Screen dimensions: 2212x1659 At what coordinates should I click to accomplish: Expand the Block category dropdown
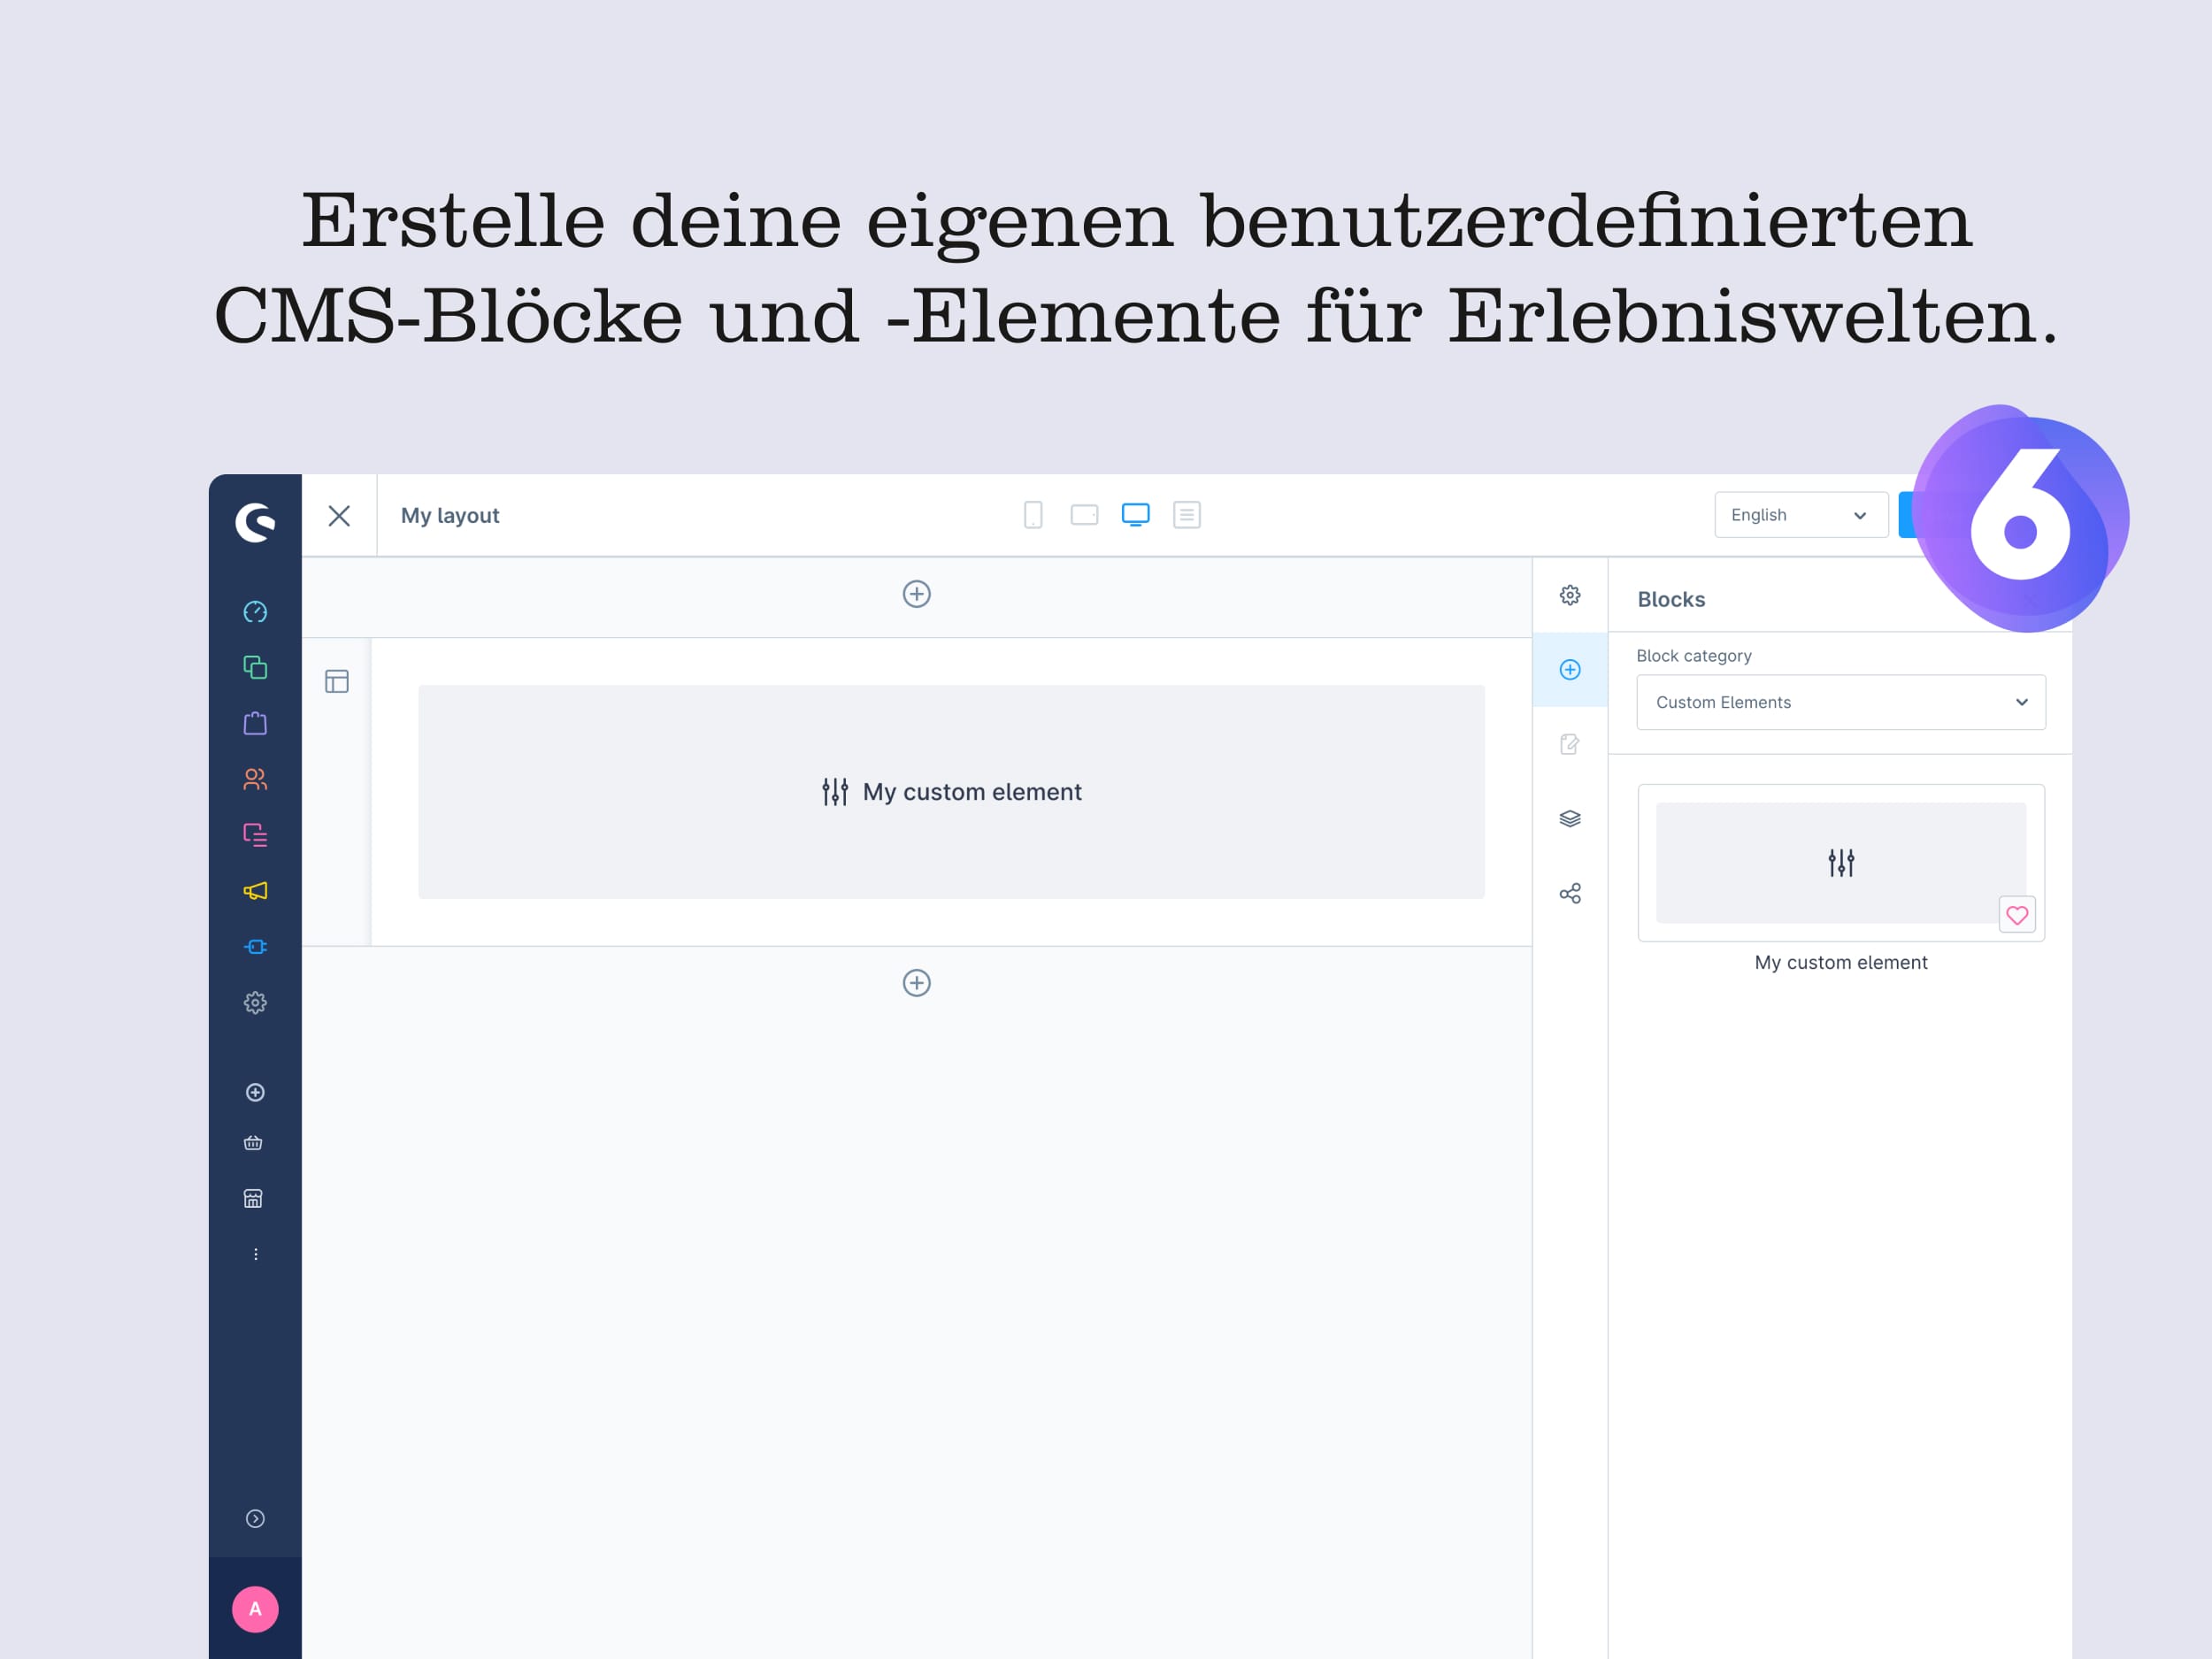point(1838,703)
